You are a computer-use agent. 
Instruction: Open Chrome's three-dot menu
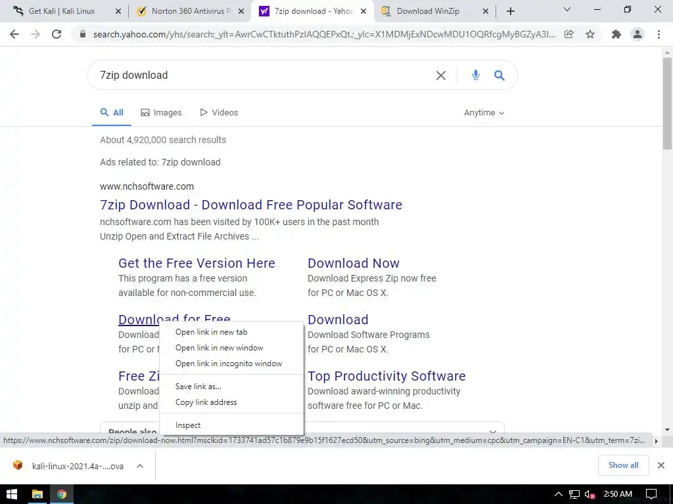click(659, 34)
